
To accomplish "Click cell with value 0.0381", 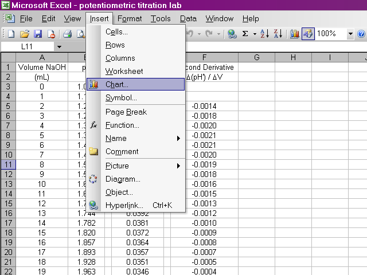I will pyautogui.click(x=138, y=223).
